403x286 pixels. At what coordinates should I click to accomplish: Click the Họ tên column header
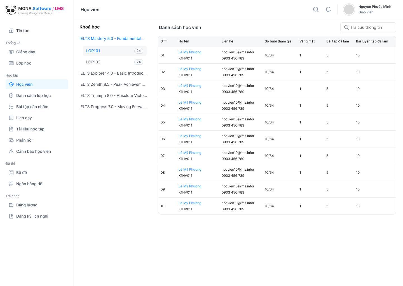[184, 41]
